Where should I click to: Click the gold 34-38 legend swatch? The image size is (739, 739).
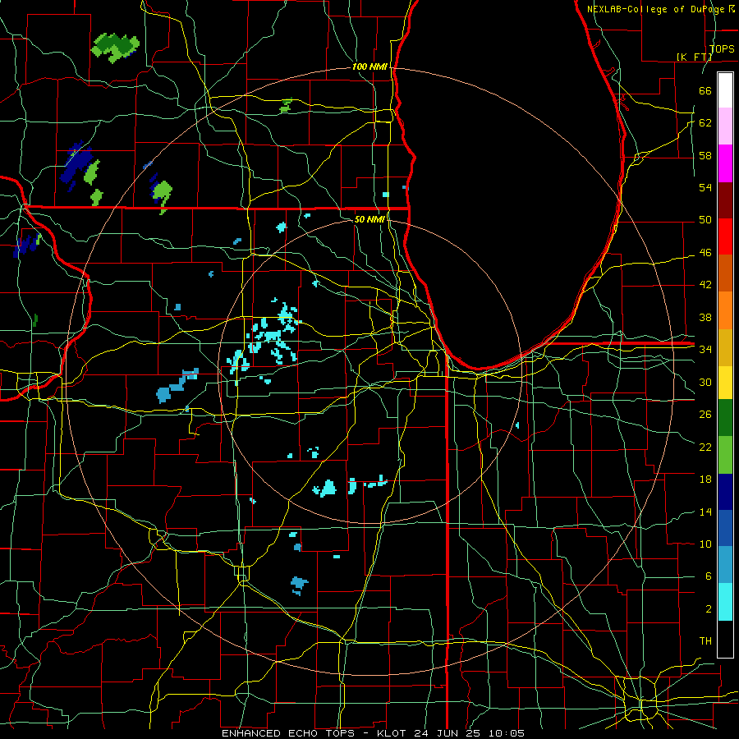click(x=725, y=347)
